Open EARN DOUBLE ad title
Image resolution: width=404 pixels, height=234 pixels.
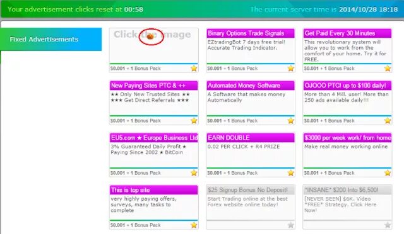[x=251, y=138]
